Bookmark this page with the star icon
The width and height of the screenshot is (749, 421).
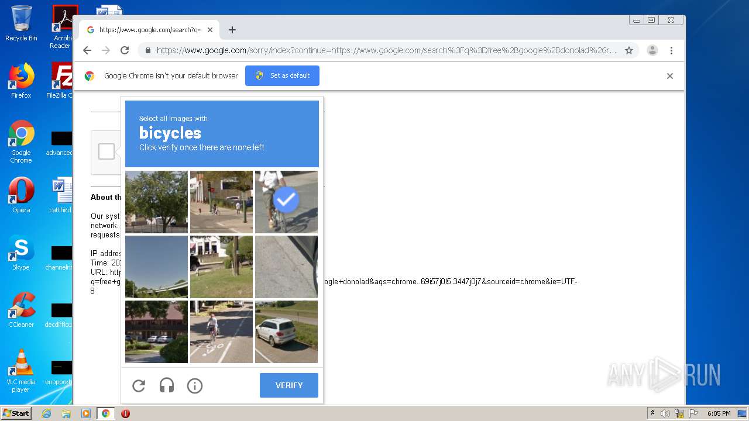[629, 50]
